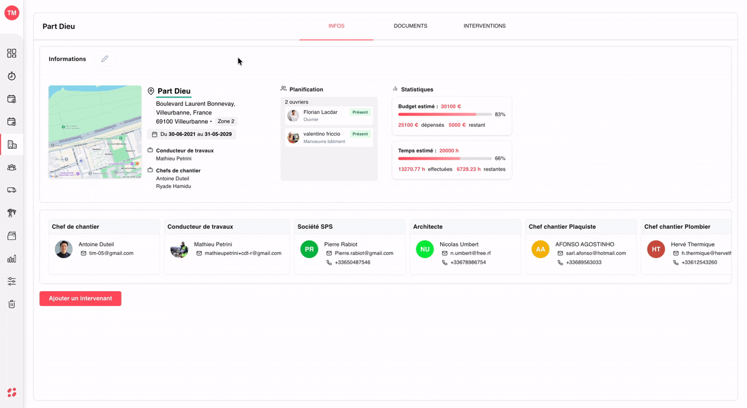Viewport: 747px width, 408px height.
Task: Click the '6729.23 h' restantes value
Action: (469, 169)
